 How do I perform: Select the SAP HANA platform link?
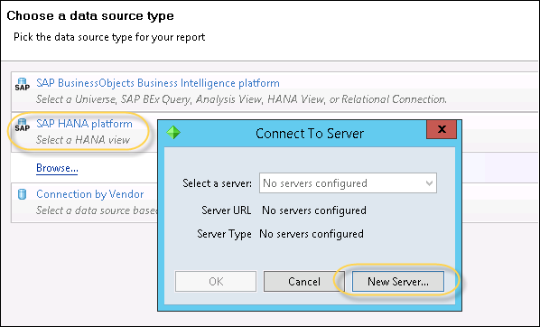84,124
